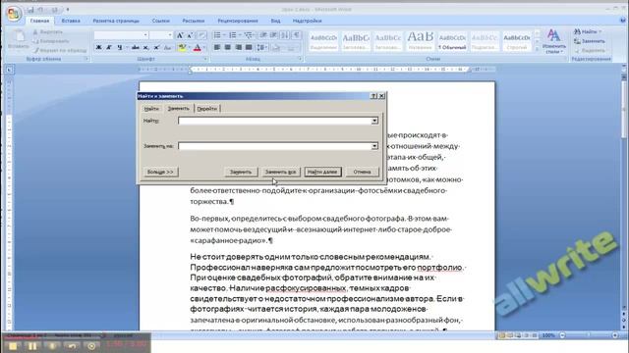
Task: Switch to the Рецензирование ribbon tab
Action: 238,21
